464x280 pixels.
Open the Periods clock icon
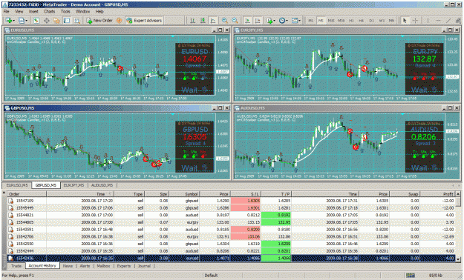pyautogui.click(x=281, y=21)
